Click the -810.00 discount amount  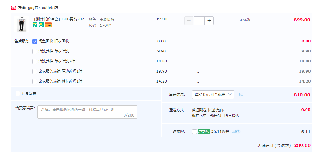[x=301, y=95]
